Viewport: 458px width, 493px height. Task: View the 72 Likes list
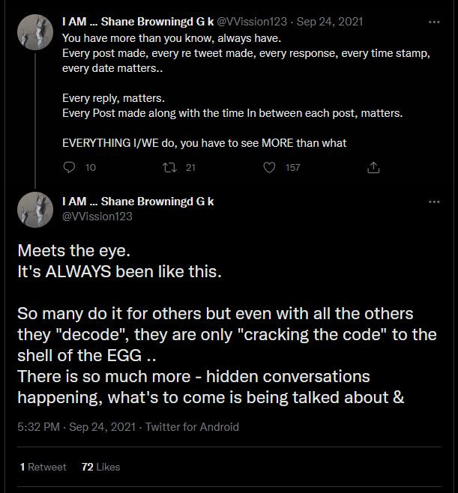pos(100,467)
